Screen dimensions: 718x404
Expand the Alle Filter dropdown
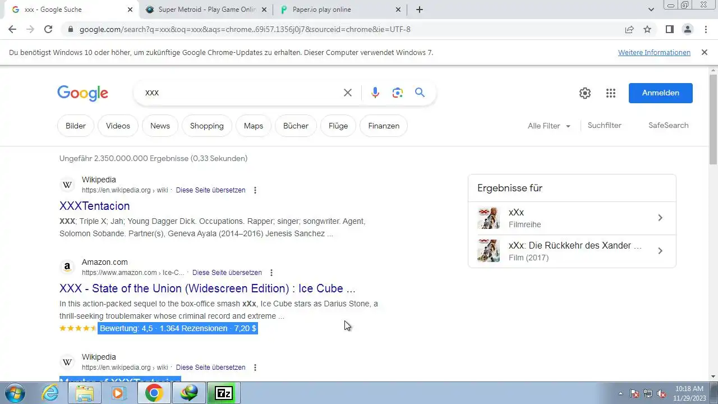click(549, 126)
